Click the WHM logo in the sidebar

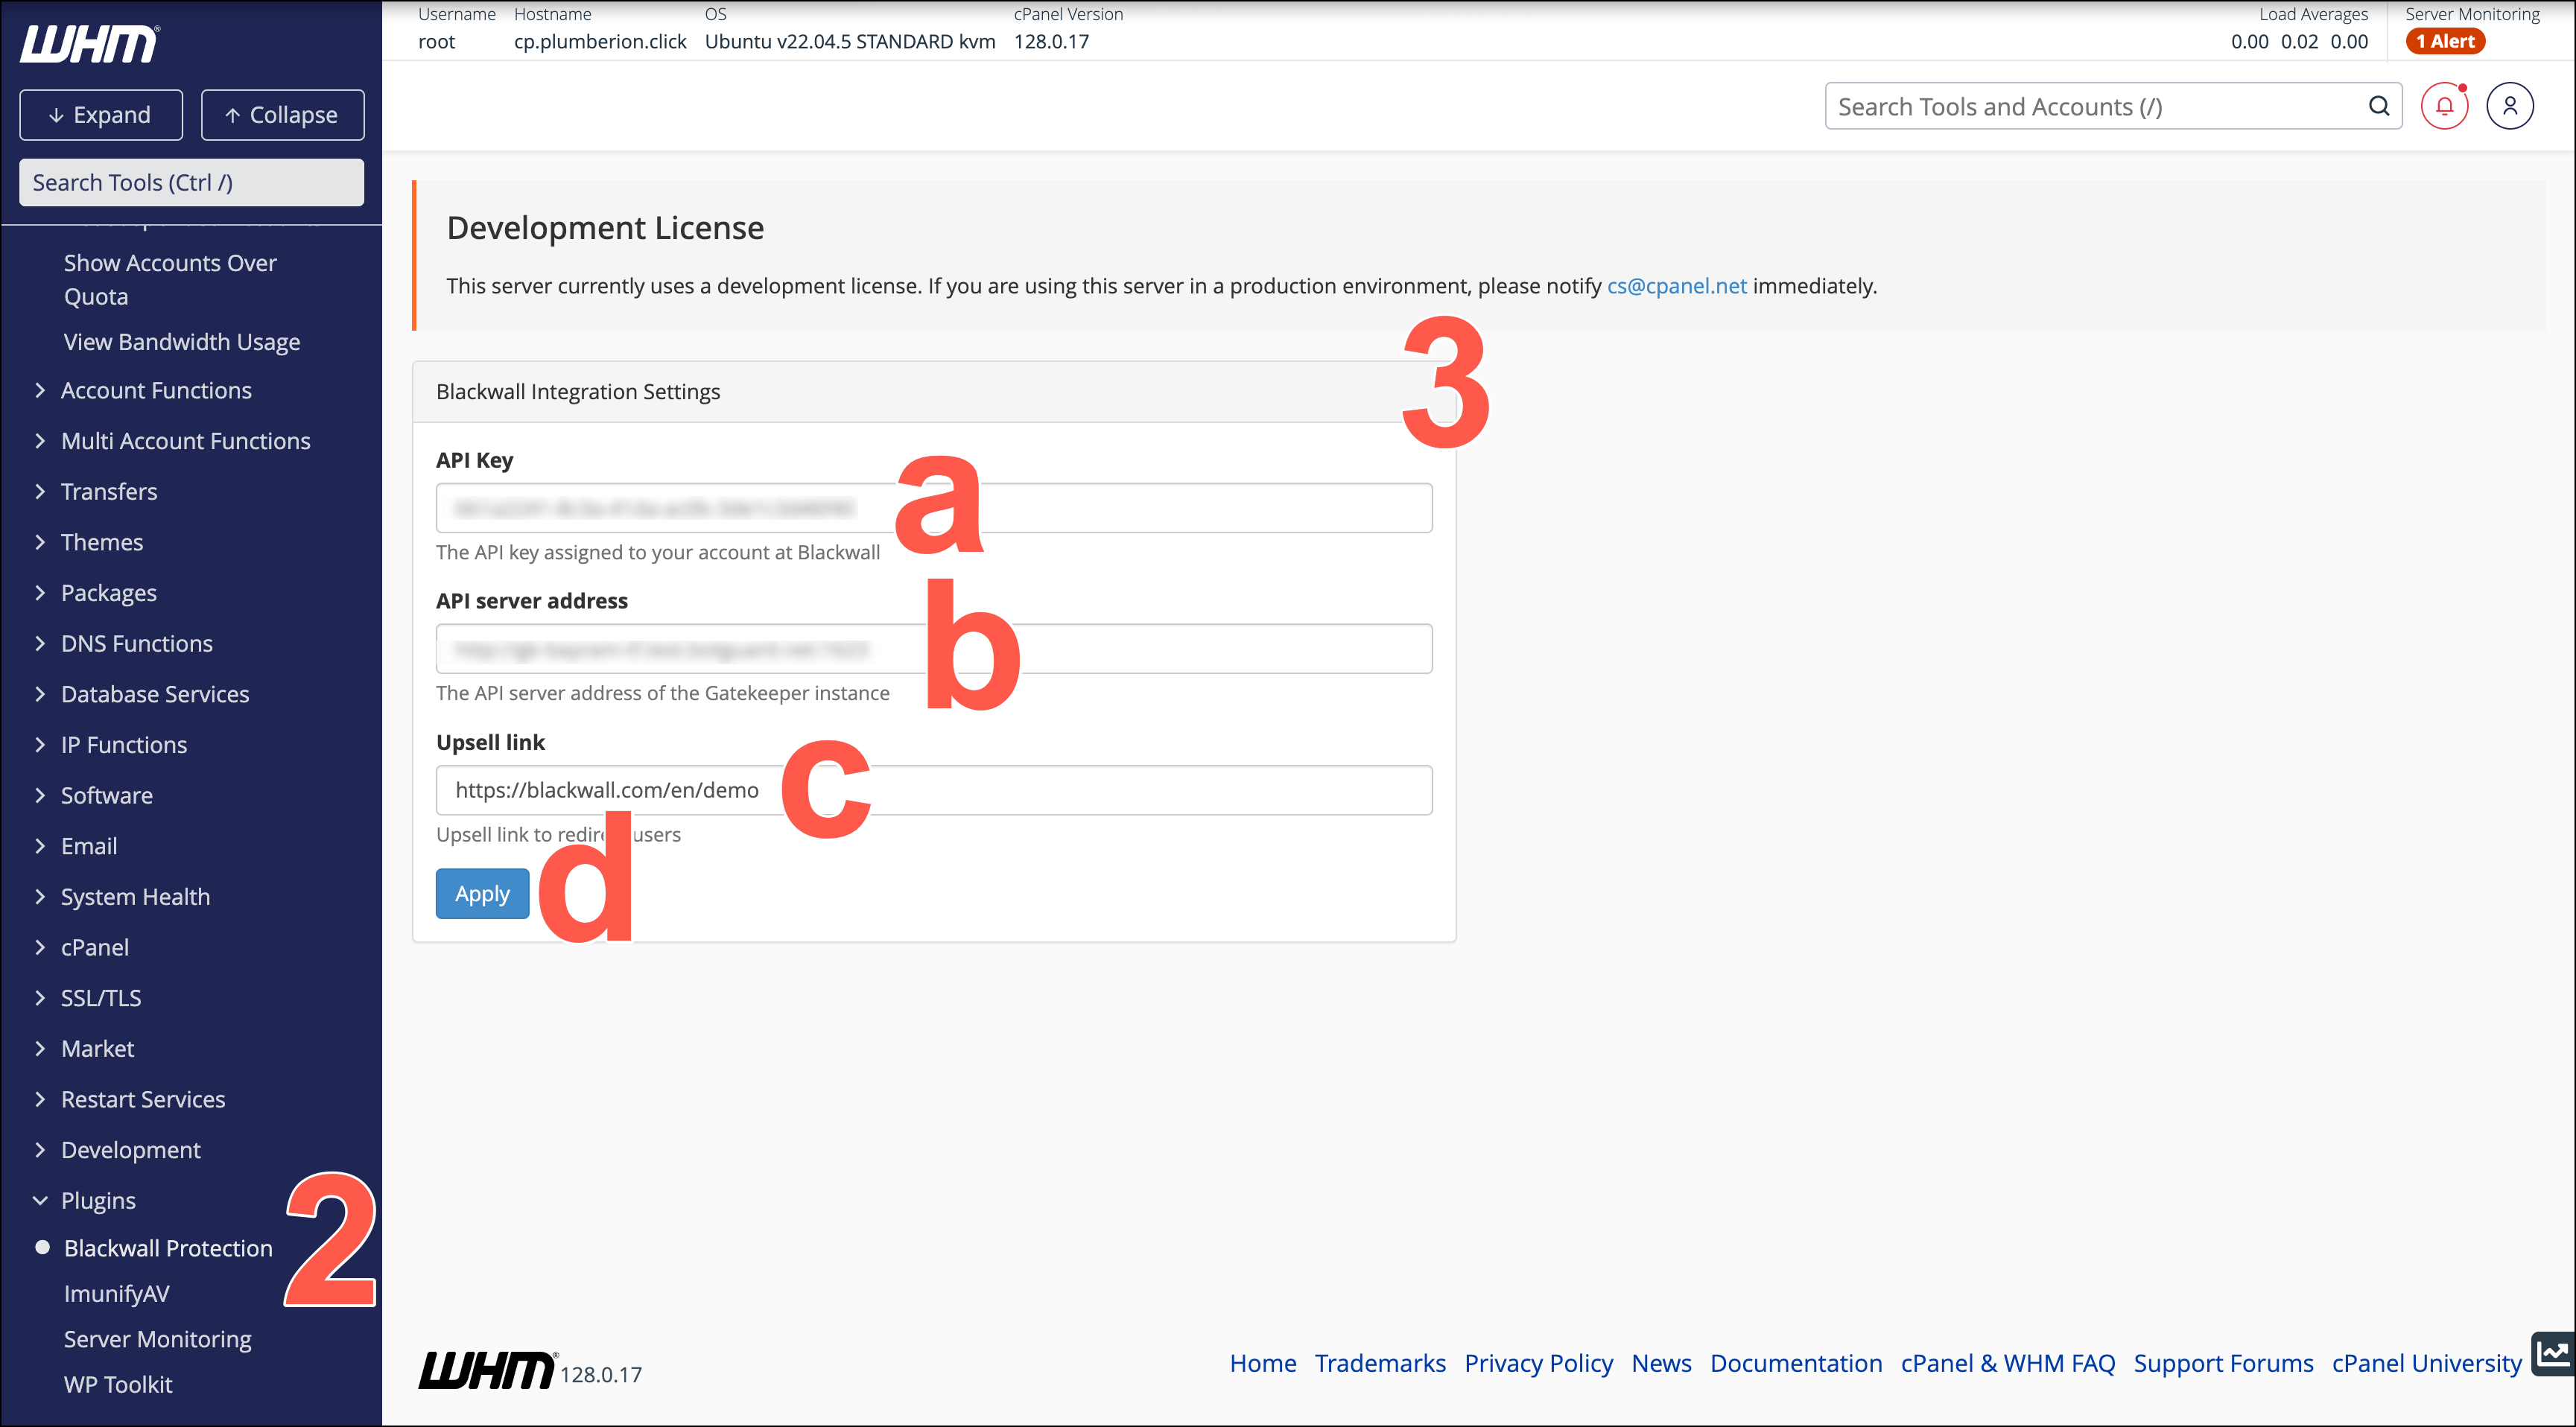89,43
